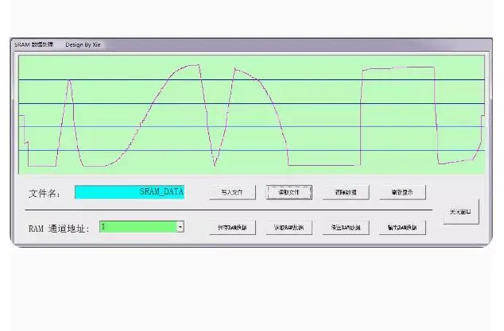504x331 pixels.
Task: Click the 'Design By Xie' title text
Action: click(83, 44)
